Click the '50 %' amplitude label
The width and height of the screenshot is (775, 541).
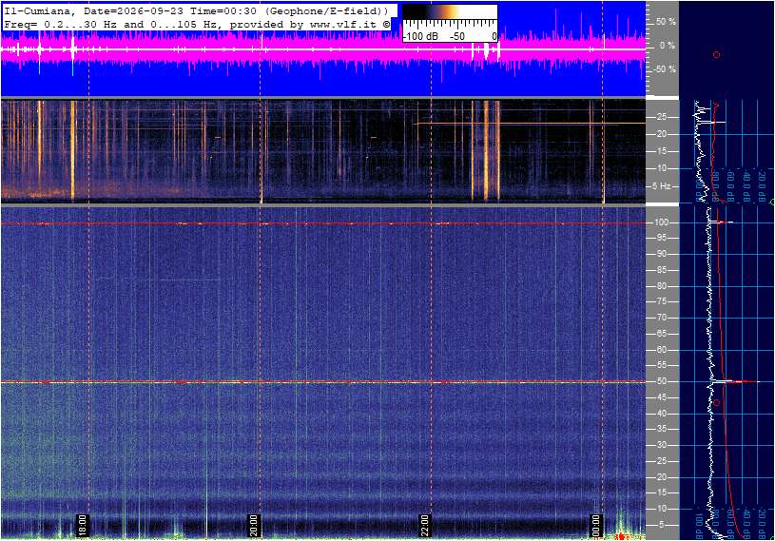(x=666, y=22)
